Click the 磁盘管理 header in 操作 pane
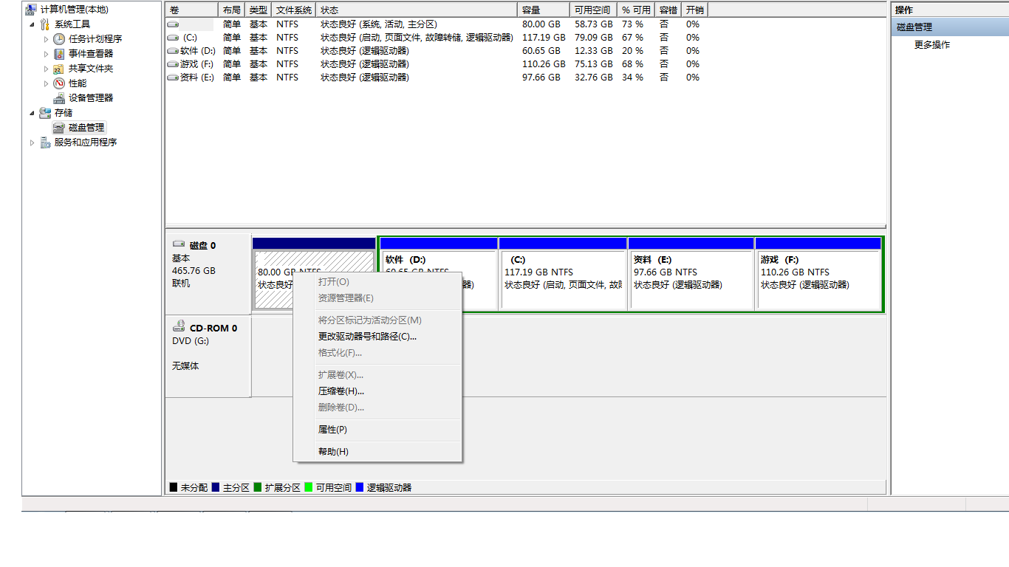Viewport: 1009px width, 567px height. (x=950, y=27)
